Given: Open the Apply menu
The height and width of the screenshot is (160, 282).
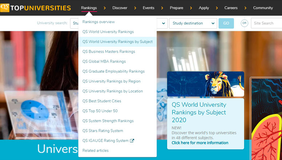Looking at the screenshot, I should (204, 8).
